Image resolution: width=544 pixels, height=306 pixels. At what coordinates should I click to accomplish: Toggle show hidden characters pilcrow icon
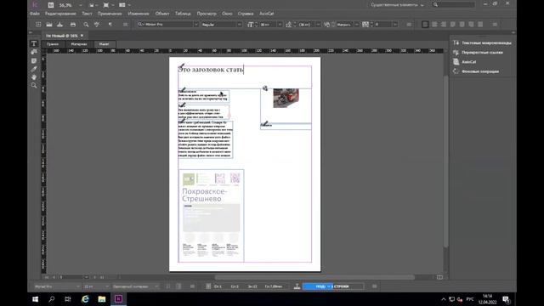click(110, 25)
